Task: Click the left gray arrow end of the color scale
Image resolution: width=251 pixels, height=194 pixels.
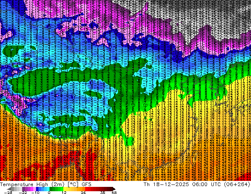Action: coord(9,189)
